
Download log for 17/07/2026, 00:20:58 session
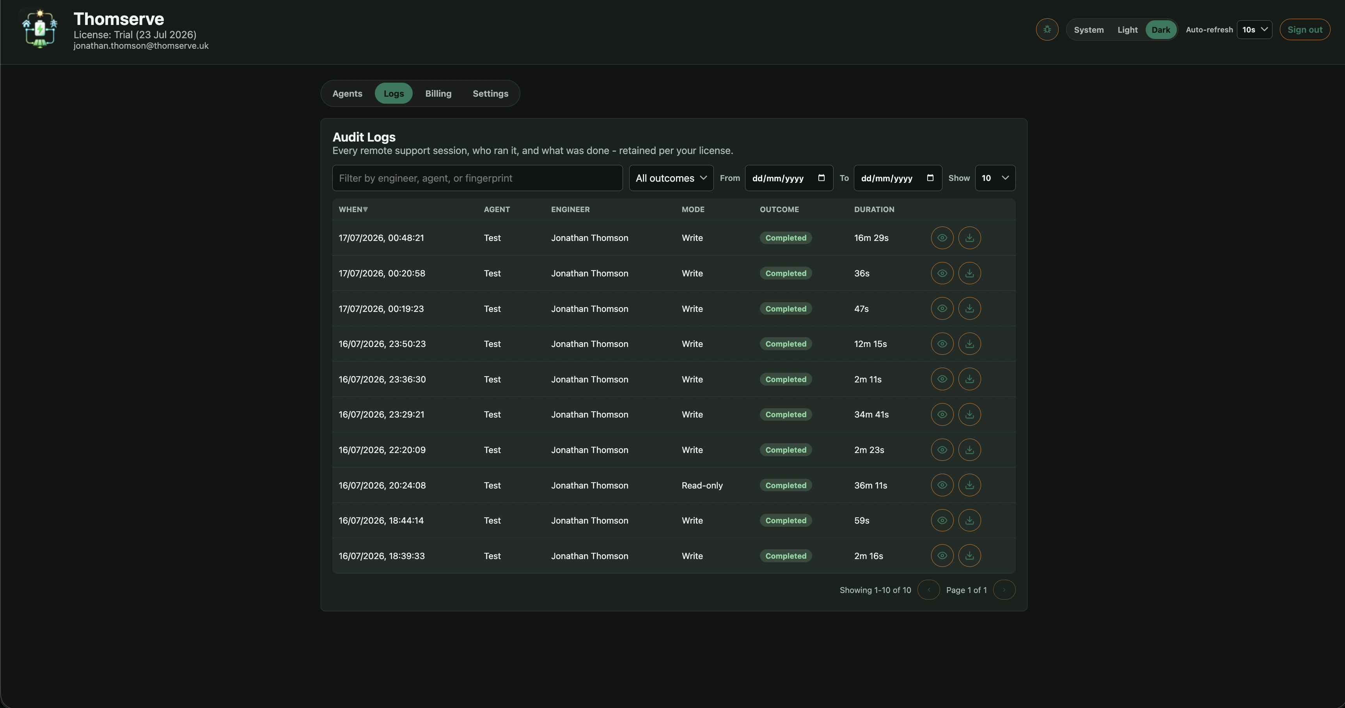point(969,273)
